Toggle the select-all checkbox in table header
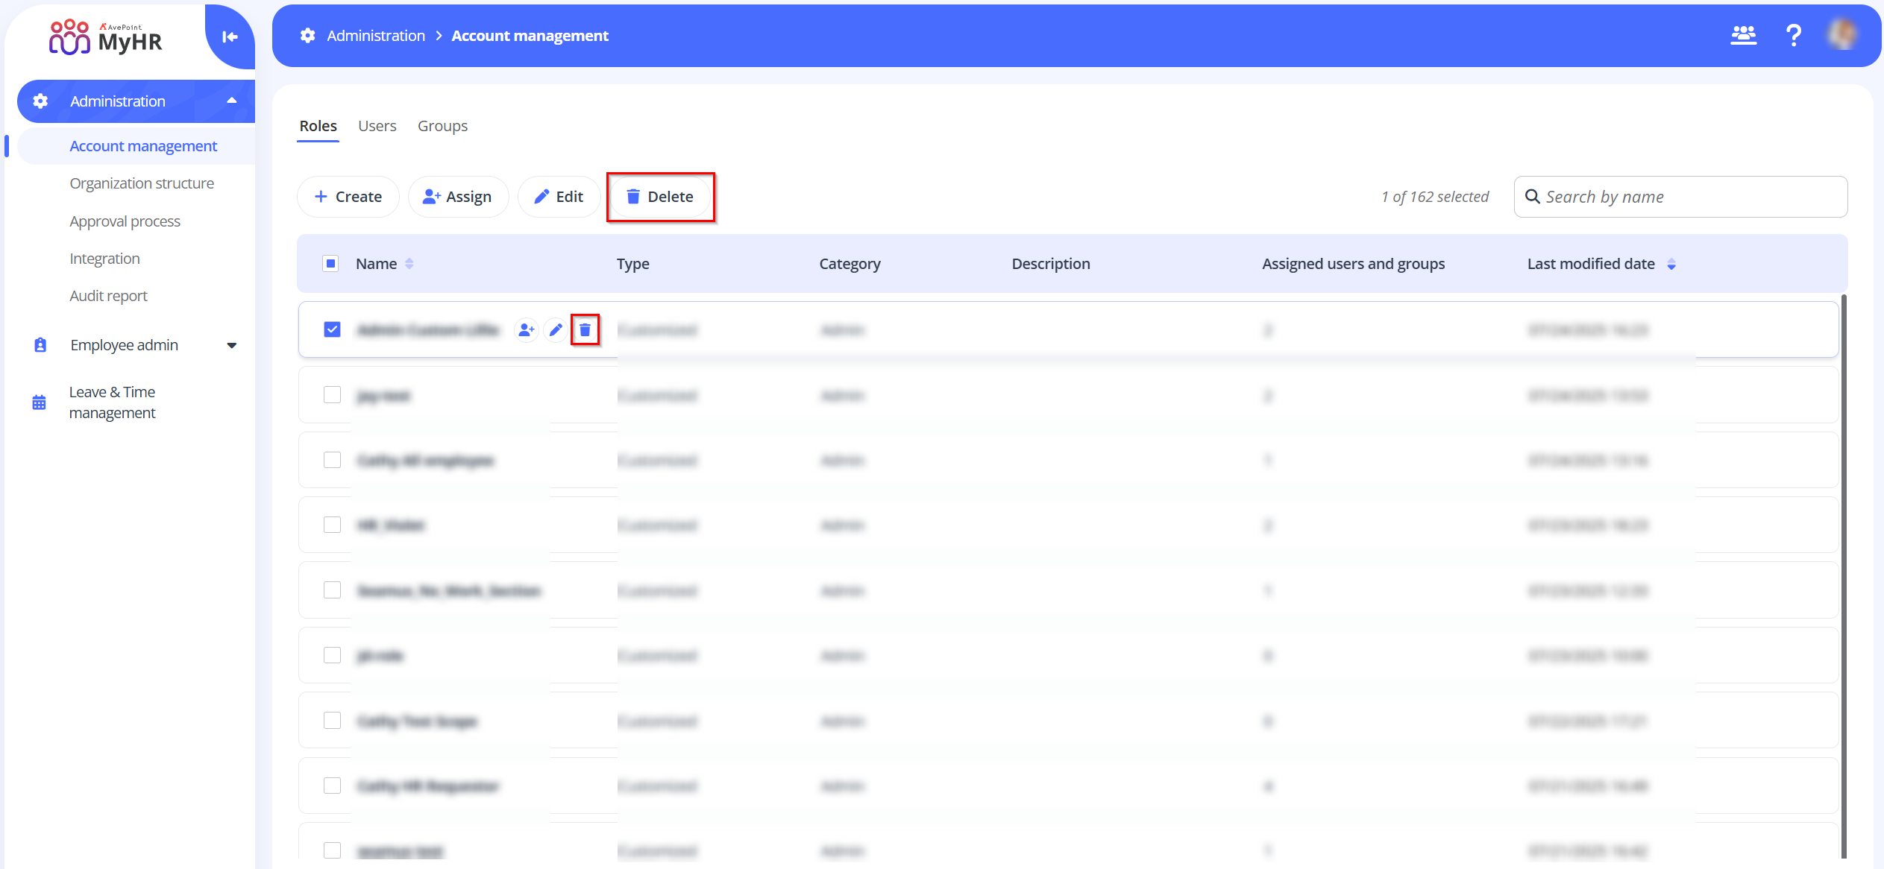This screenshot has height=869, width=1884. click(x=330, y=263)
